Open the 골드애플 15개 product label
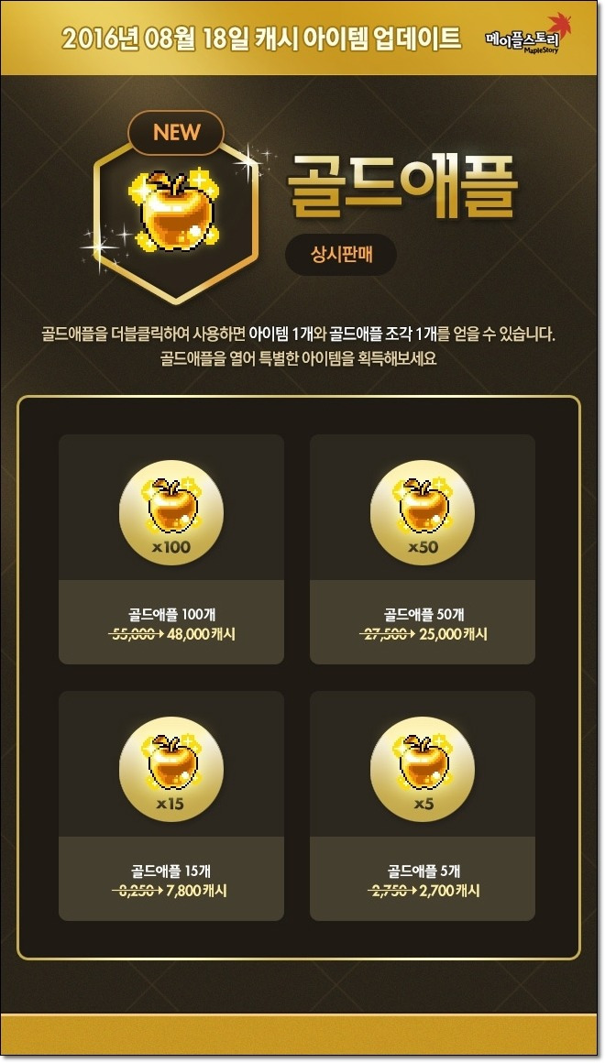Screen dimensions: 605x1063 click(171, 871)
